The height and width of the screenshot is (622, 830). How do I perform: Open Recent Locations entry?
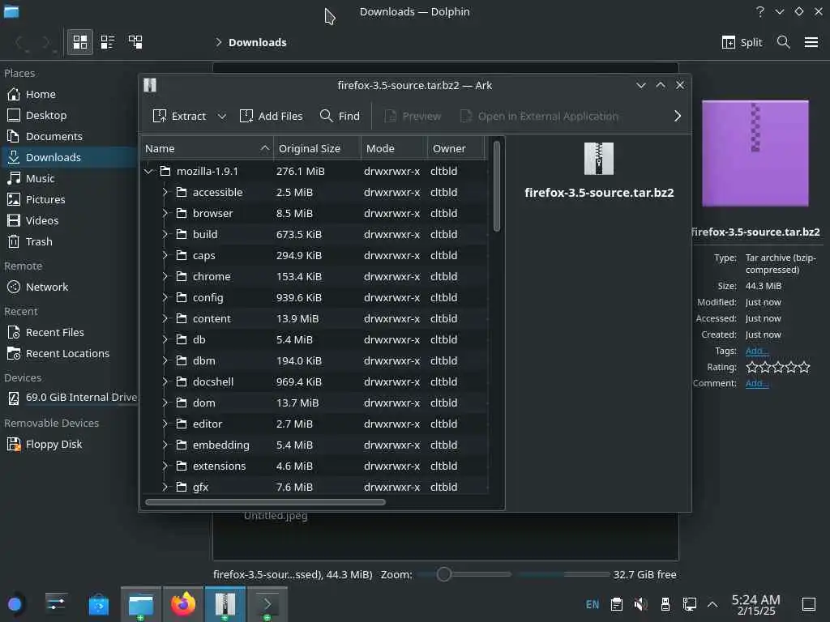pyautogui.click(x=69, y=353)
